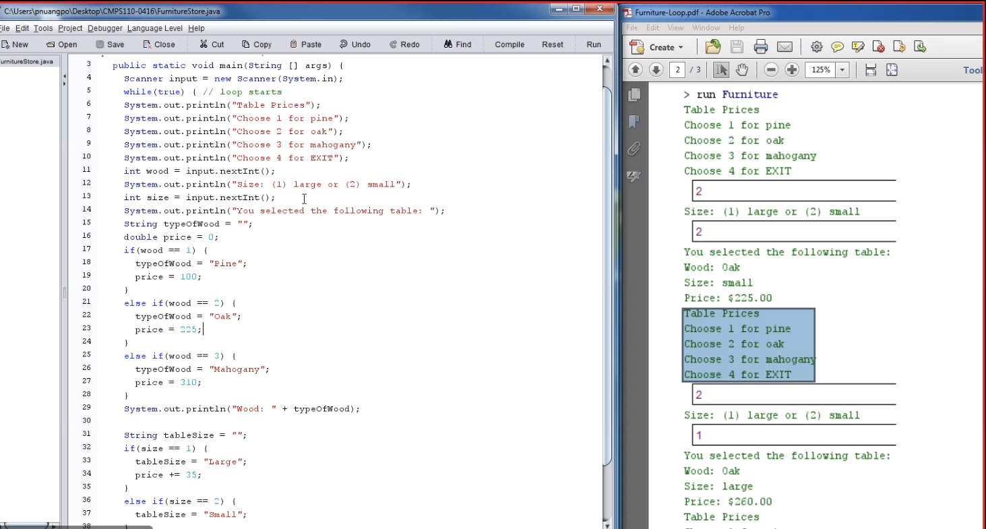
Task: Zoom out with the minus button
Action: (x=772, y=70)
